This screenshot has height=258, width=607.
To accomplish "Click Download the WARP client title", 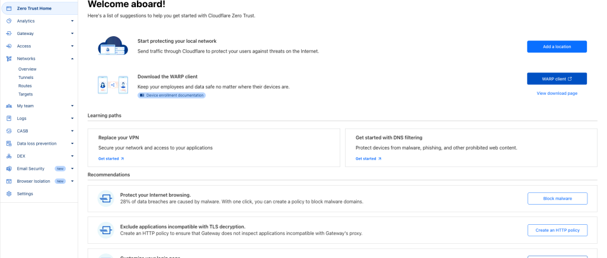I will coord(168,77).
